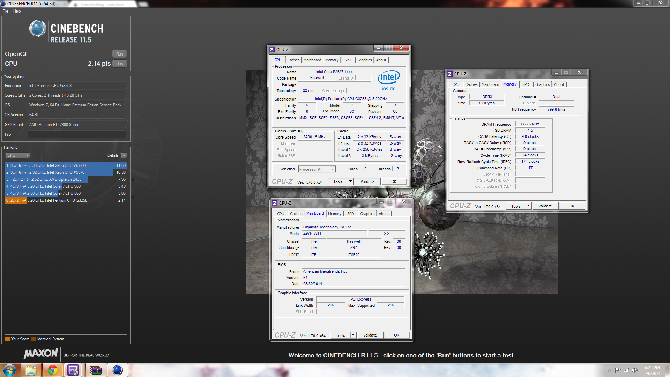
Task: Click Validate in Mainboard CPU-Z window
Action: point(370,335)
